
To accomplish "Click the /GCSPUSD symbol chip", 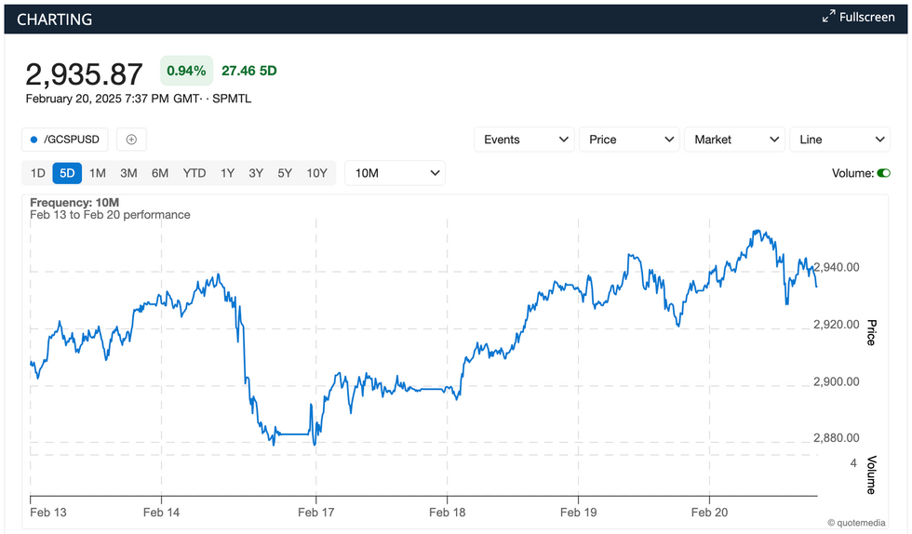I will 65,140.
